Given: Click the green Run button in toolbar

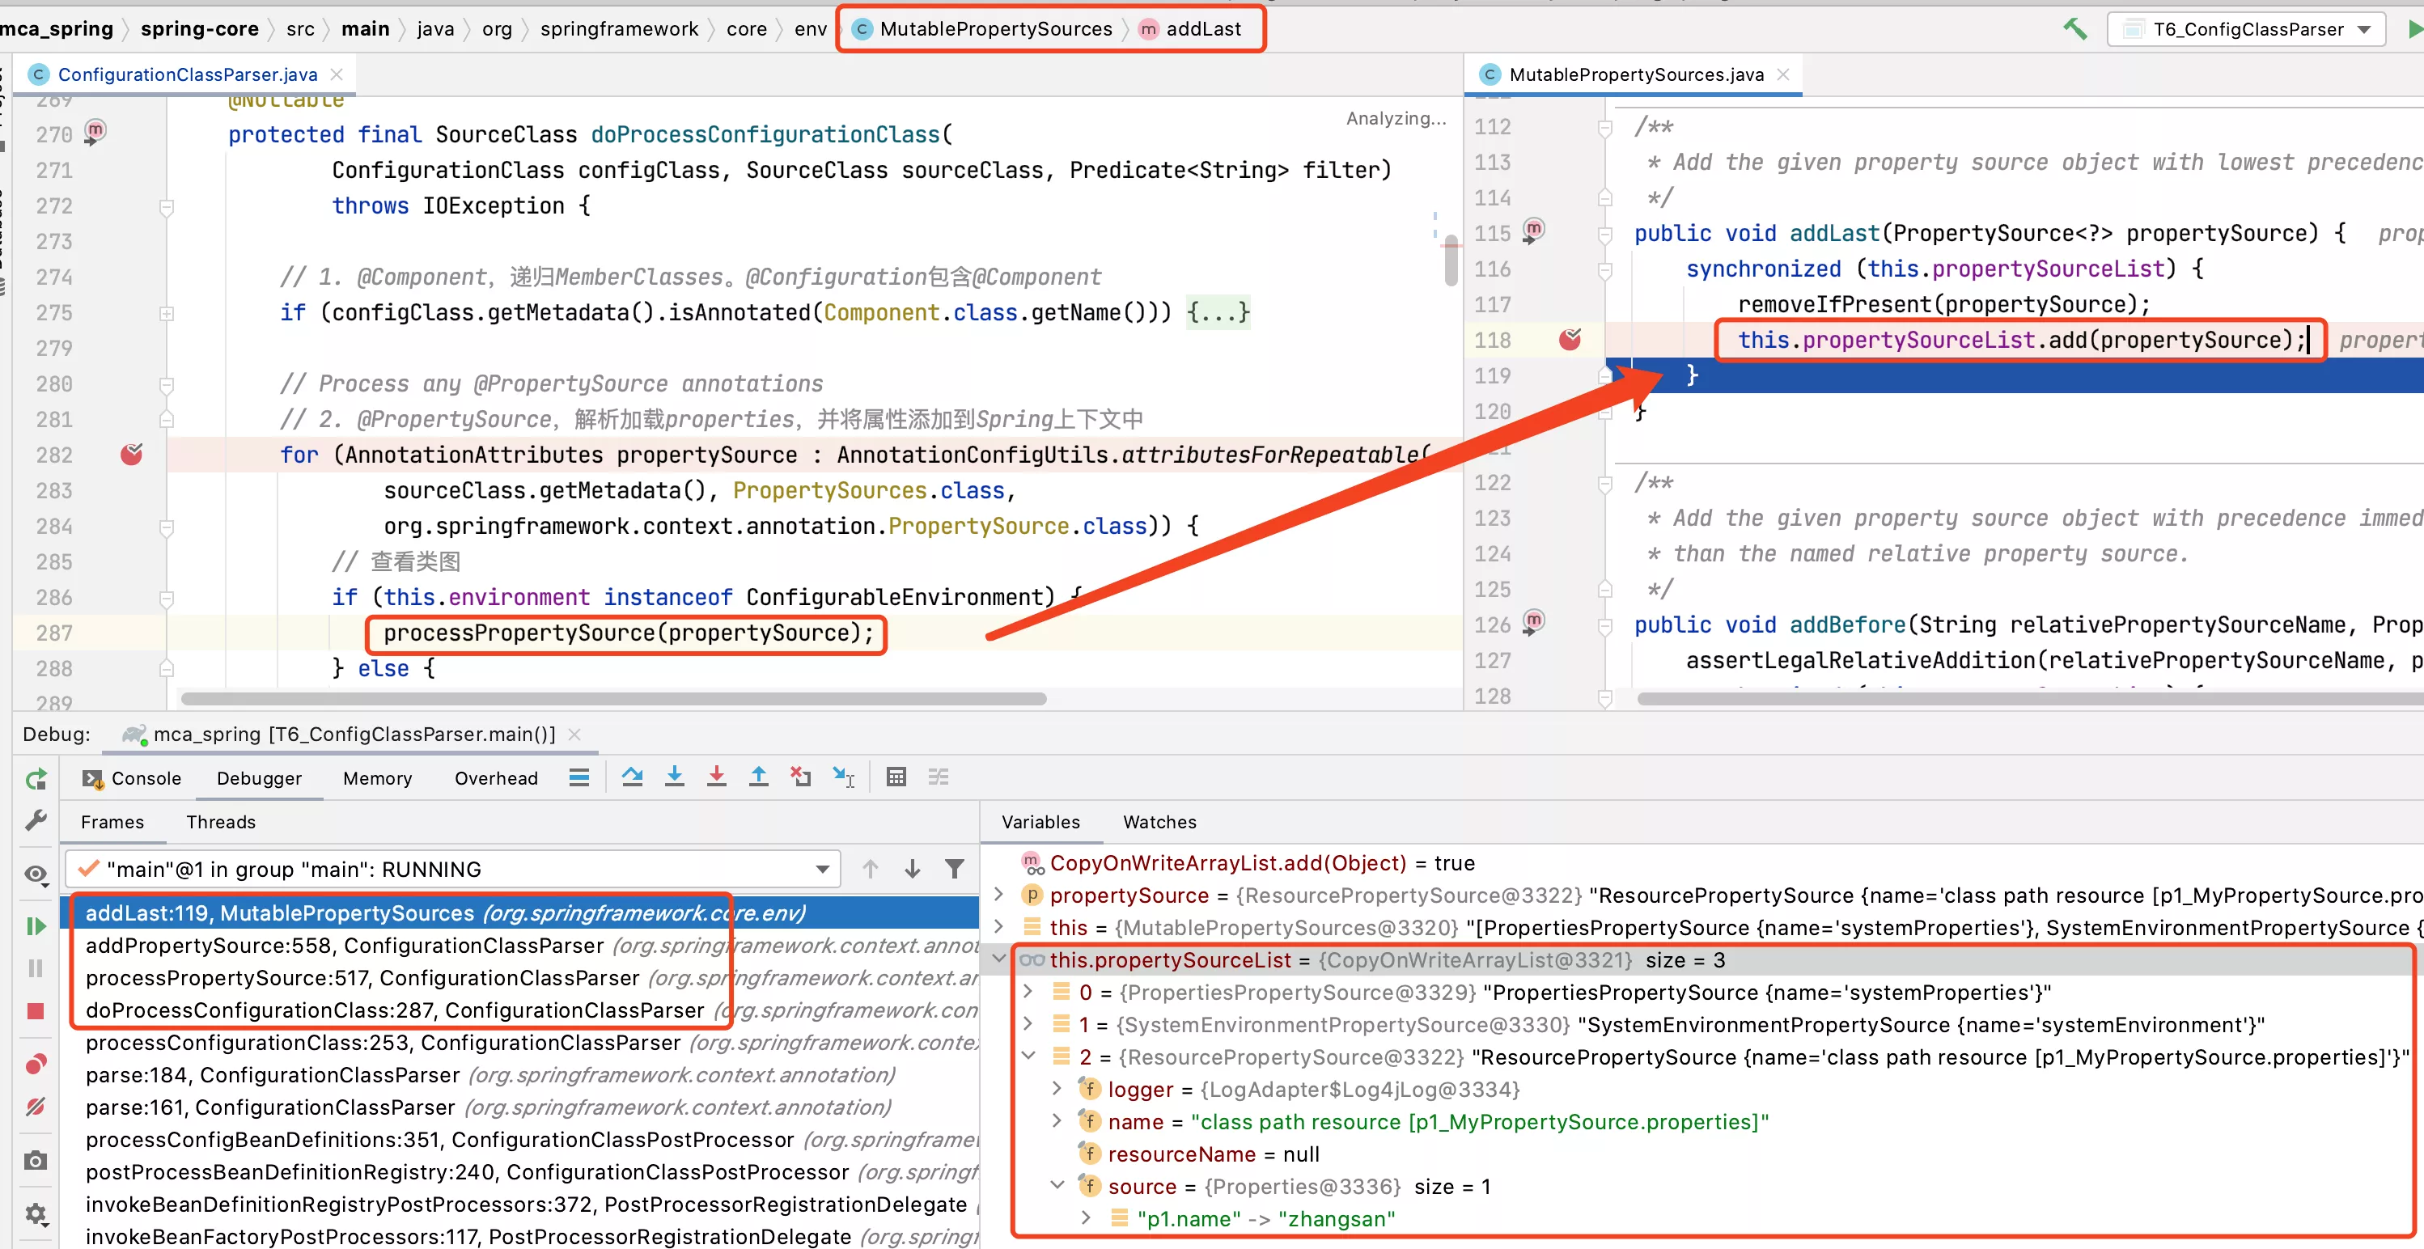Looking at the screenshot, I should pos(2414,29).
